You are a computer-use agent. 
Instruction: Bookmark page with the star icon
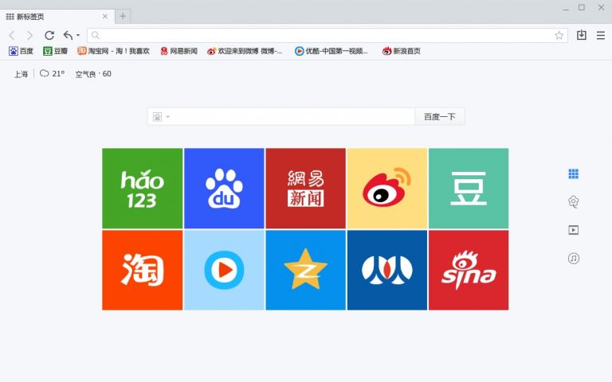[559, 36]
